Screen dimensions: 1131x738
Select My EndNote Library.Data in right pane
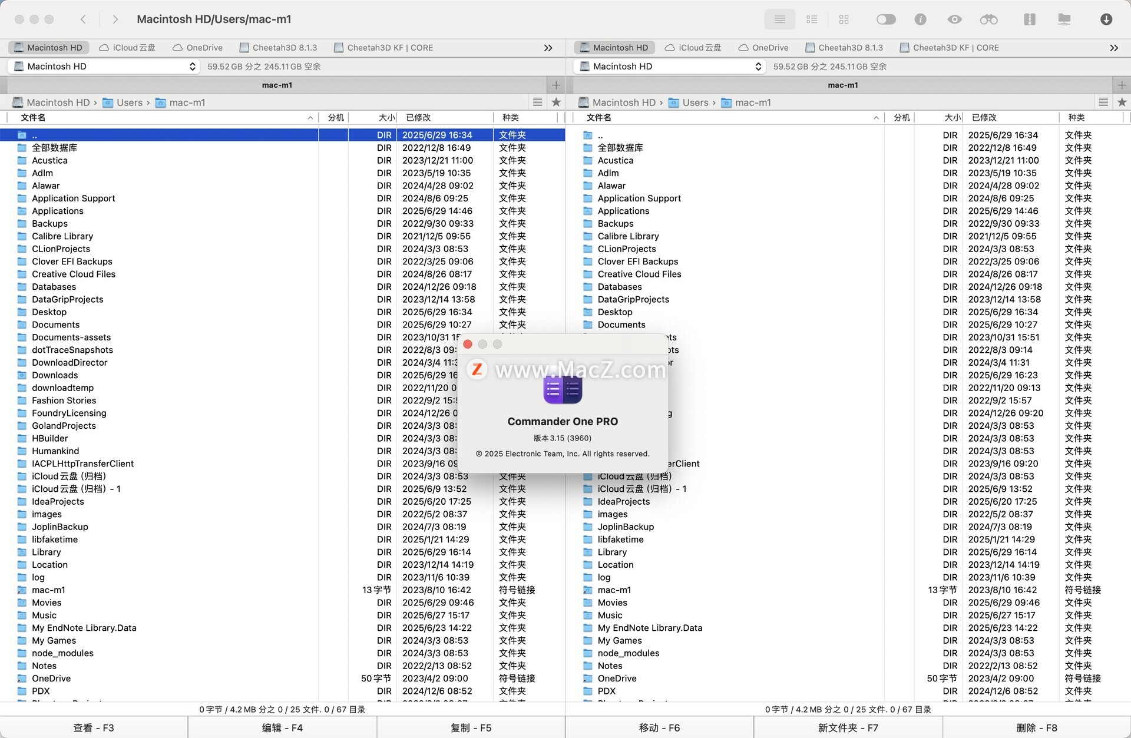click(x=848, y=628)
